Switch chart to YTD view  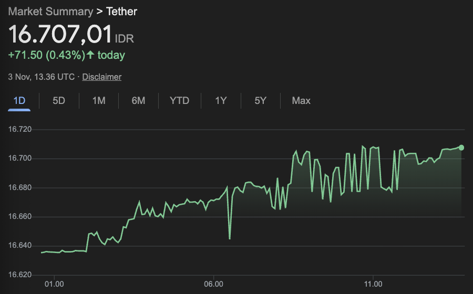pyautogui.click(x=179, y=100)
